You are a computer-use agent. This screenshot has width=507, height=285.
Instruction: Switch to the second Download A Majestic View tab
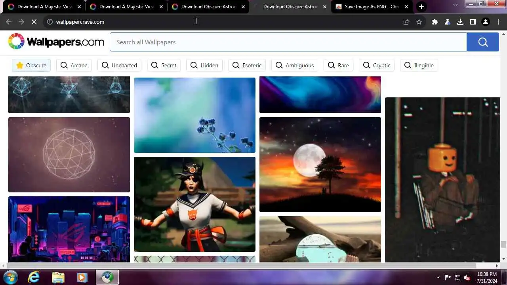tap(126, 7)
